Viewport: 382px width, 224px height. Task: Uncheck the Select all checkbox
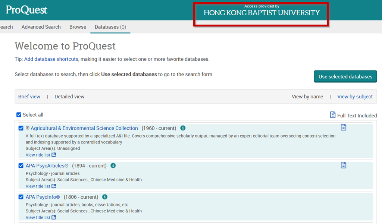point(19,114)
